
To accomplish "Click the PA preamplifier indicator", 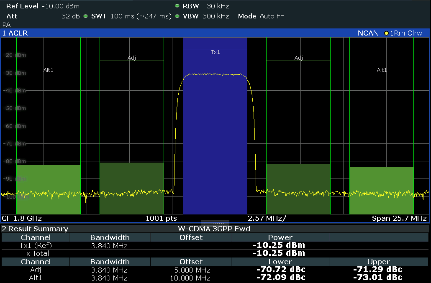I will pos(6,25).
